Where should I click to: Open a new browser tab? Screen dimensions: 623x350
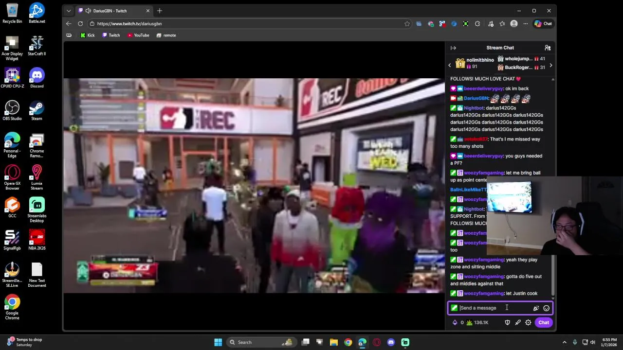[159, 11]
